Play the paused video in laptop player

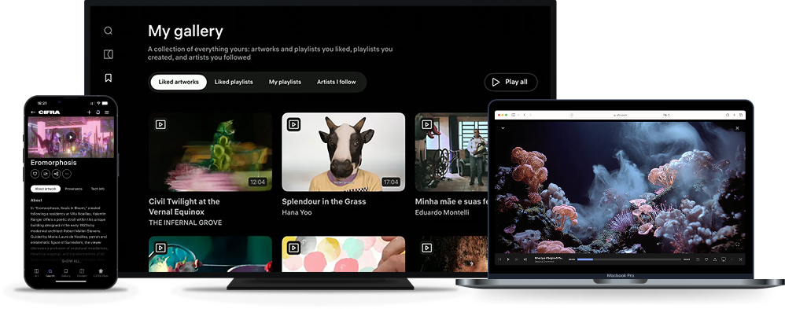coord(508,259)
